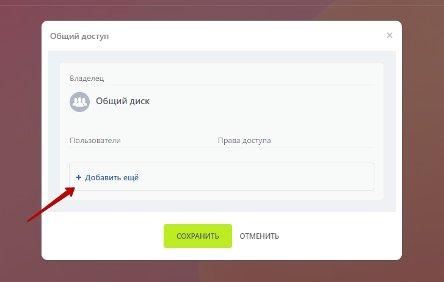
Task: Click the blank header area right of Общий доступ
Action: click(x=244, y=37)
